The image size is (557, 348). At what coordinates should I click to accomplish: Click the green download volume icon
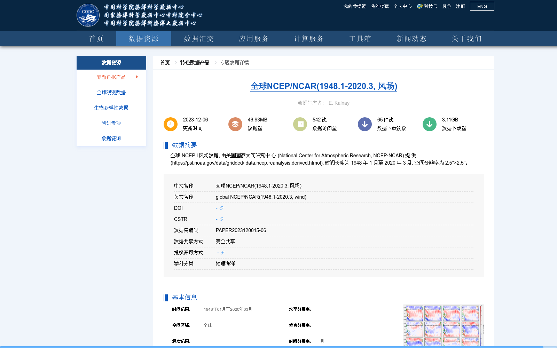point(430,124)
